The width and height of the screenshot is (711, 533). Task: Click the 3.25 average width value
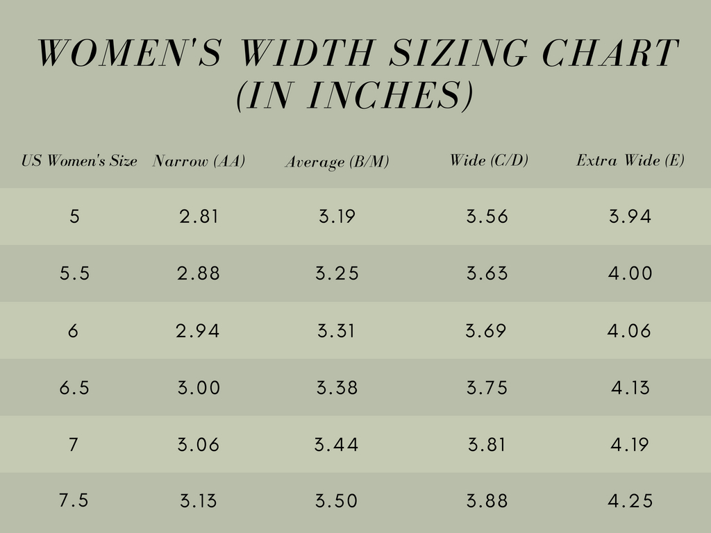(337, 273)
